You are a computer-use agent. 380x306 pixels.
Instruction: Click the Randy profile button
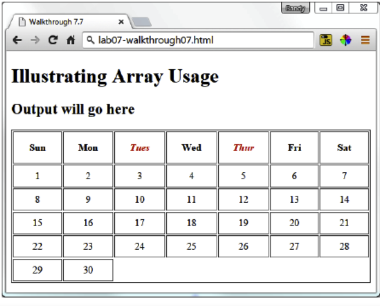[295, 8]
